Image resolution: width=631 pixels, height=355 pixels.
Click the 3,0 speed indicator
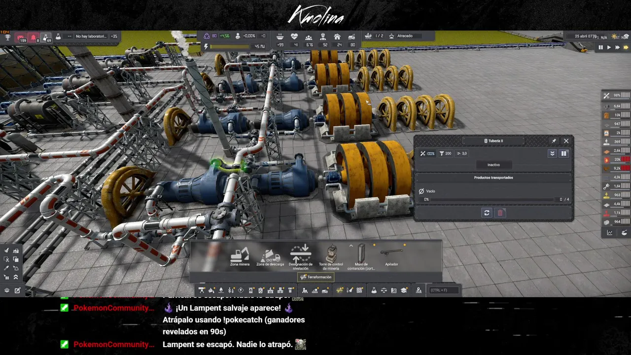pos(462,153)
